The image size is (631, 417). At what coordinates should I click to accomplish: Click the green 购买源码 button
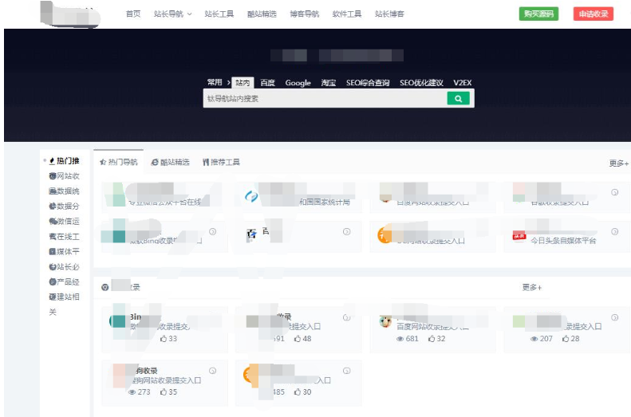tap(538, 14)
